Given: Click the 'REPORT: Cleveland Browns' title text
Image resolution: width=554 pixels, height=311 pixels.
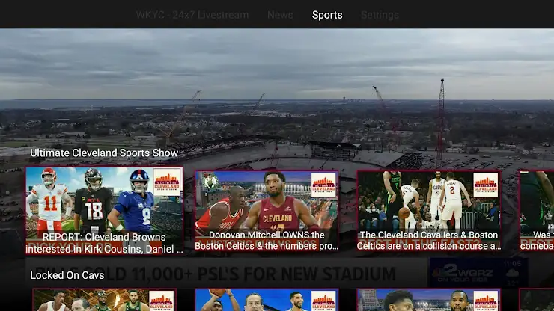Looking at the screenshot, I should point(104,237).
